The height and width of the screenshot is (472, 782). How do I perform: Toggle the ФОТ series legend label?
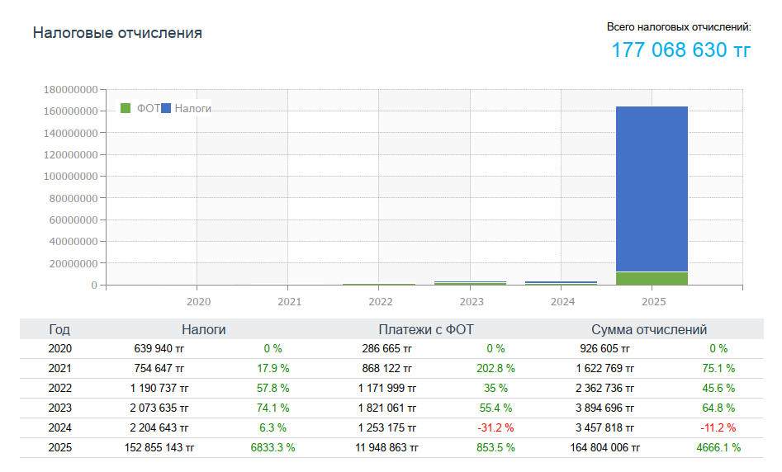[148, 108]
